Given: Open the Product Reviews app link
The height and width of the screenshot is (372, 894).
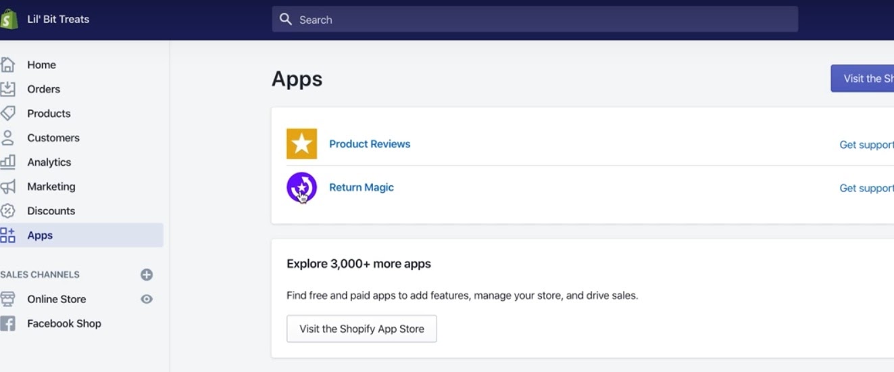Looking at the screenshot, I should coord(370,143).
